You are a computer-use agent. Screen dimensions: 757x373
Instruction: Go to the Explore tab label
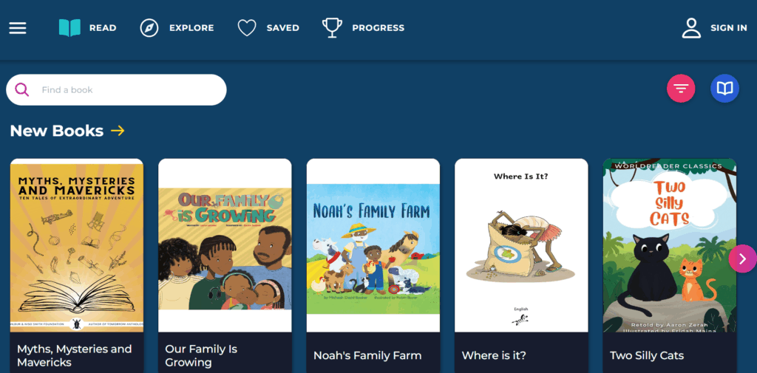tap(191, 28)
